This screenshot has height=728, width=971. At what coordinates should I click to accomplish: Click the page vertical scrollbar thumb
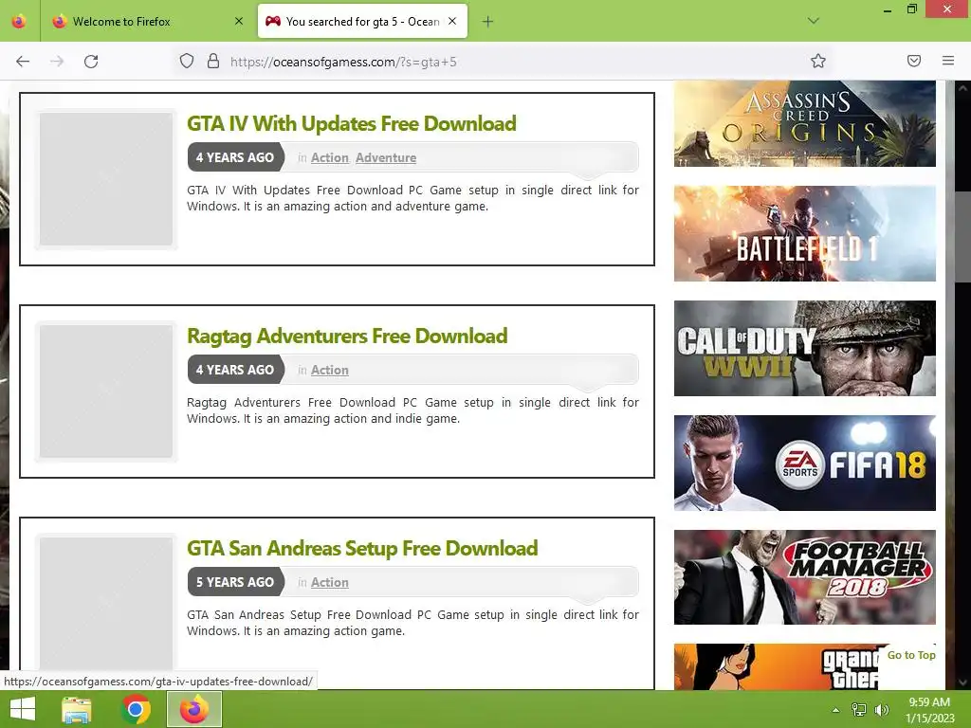[x=962, y=235]
